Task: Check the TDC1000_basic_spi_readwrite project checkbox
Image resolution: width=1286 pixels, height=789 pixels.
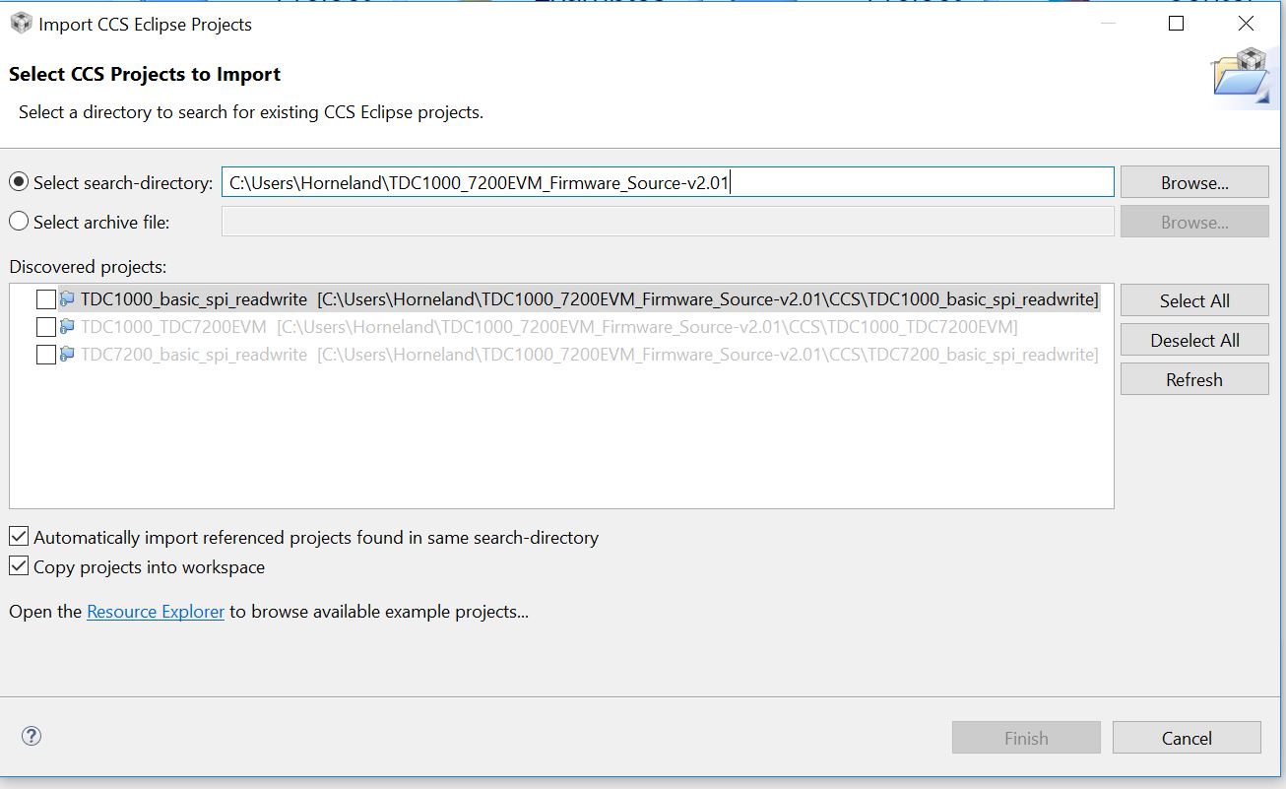Action: (x=45, y=299)
